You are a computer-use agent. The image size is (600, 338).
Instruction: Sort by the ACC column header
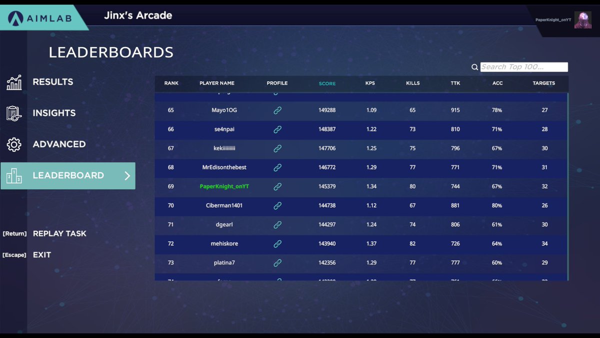coord(497,83)
